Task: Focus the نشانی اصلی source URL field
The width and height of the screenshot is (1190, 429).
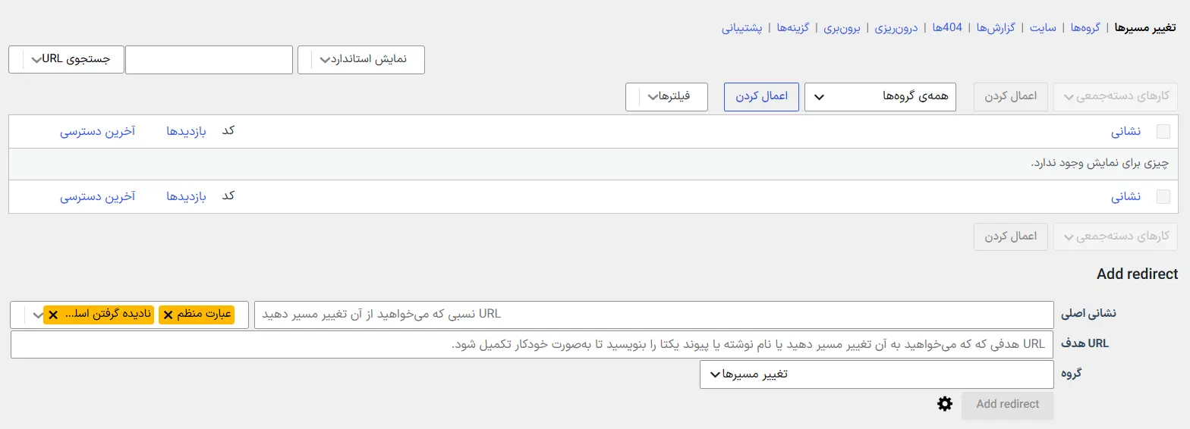Action: coord(654,315)
